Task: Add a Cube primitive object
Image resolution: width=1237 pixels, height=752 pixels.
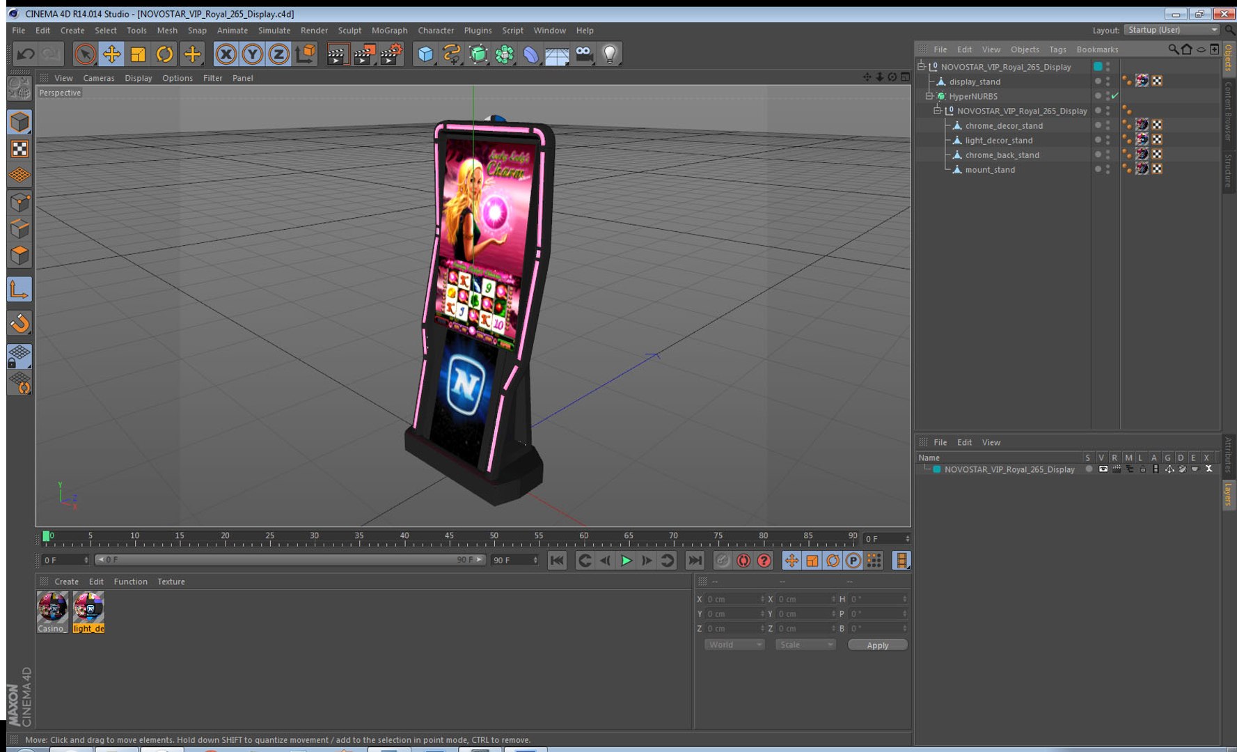Action: pyautogui.click(x=425, y=54)
